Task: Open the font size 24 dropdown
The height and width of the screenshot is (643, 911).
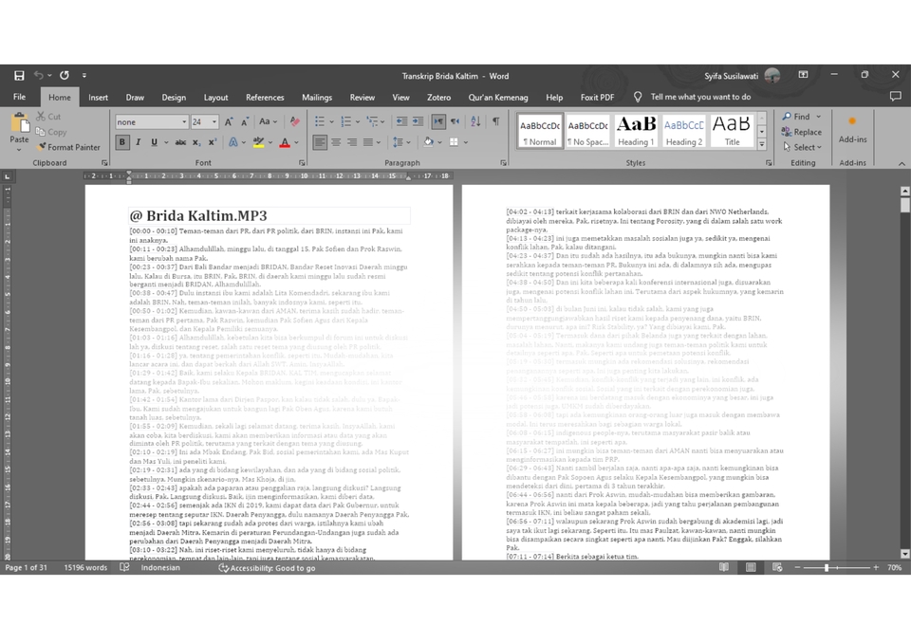Action: (x=214, y=122)
